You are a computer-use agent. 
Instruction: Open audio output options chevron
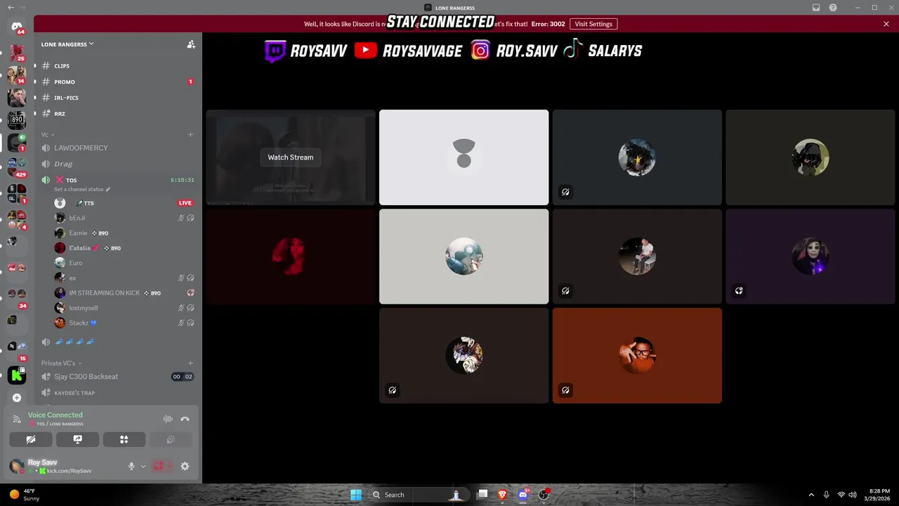coord(170,466)
